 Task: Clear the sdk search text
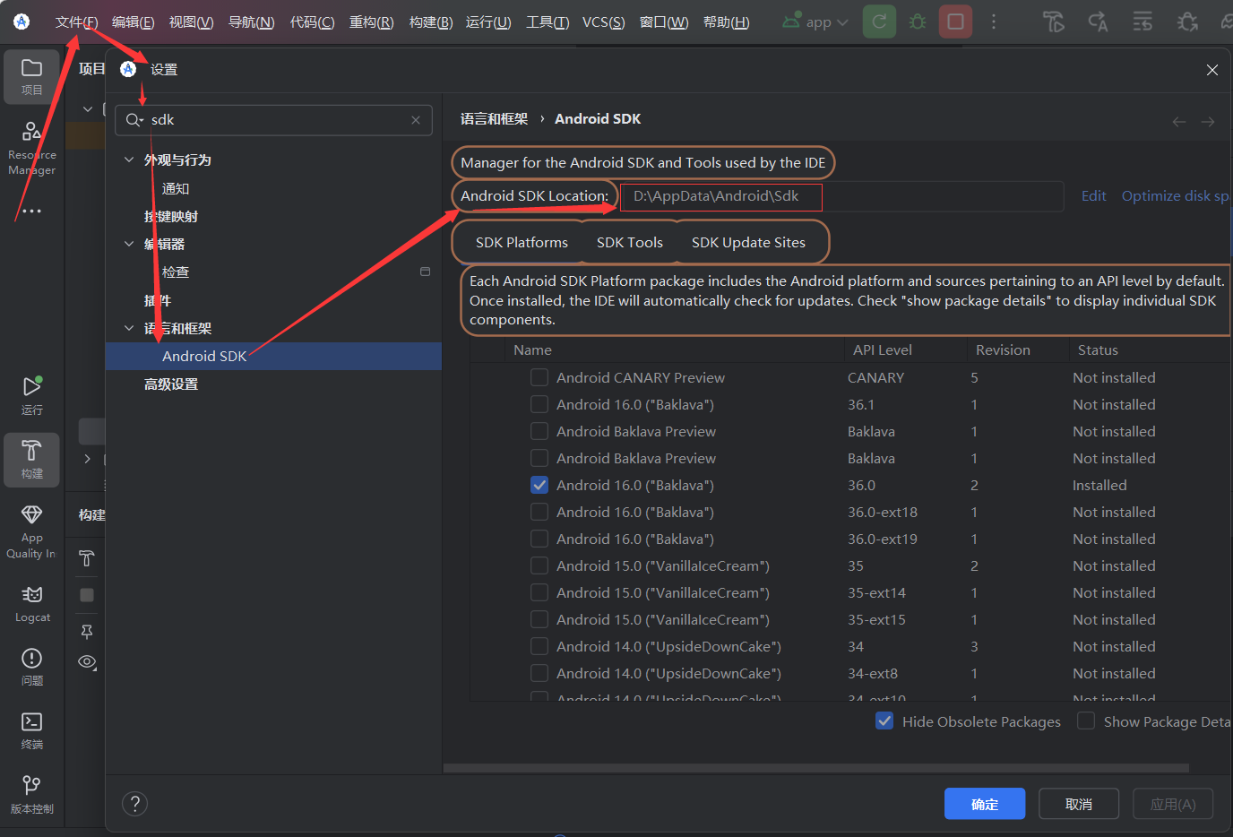pos(416,120)
